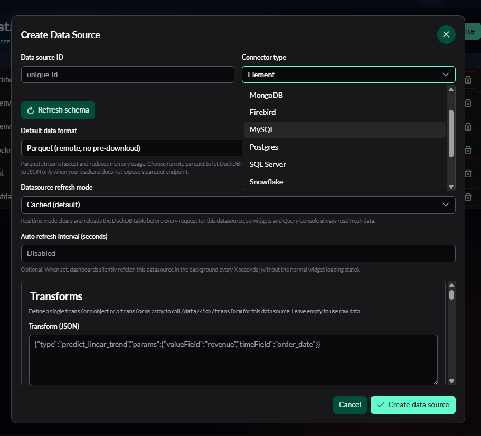481x436 pixels.
Task: Click the Data source ID input field
Action: click(127, 75)
